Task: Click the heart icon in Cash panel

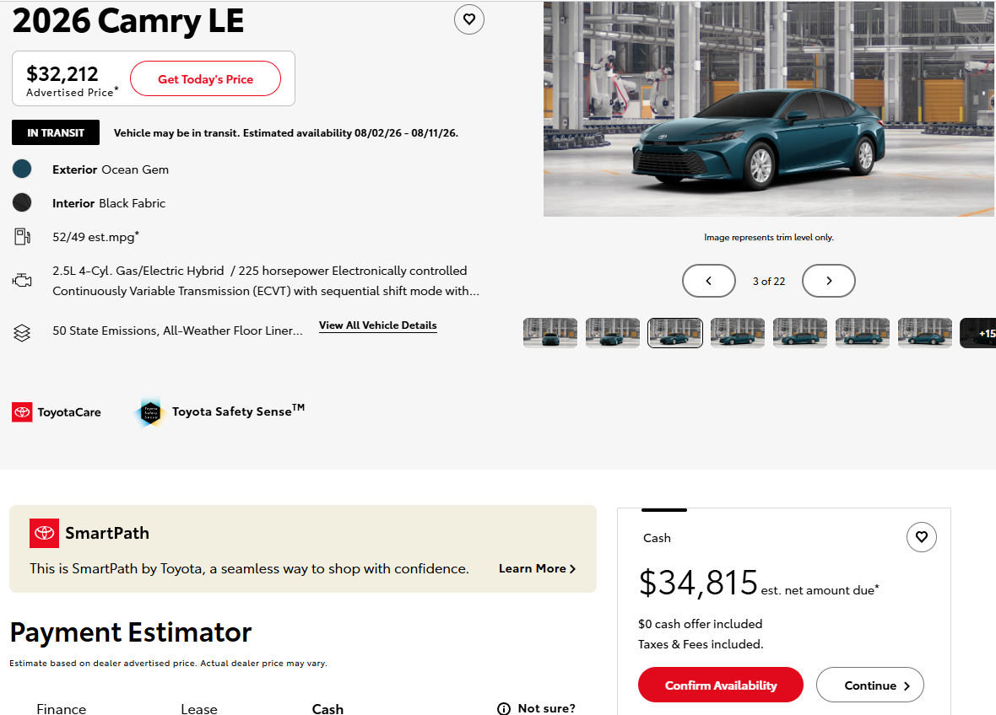Action: [921, 537]
